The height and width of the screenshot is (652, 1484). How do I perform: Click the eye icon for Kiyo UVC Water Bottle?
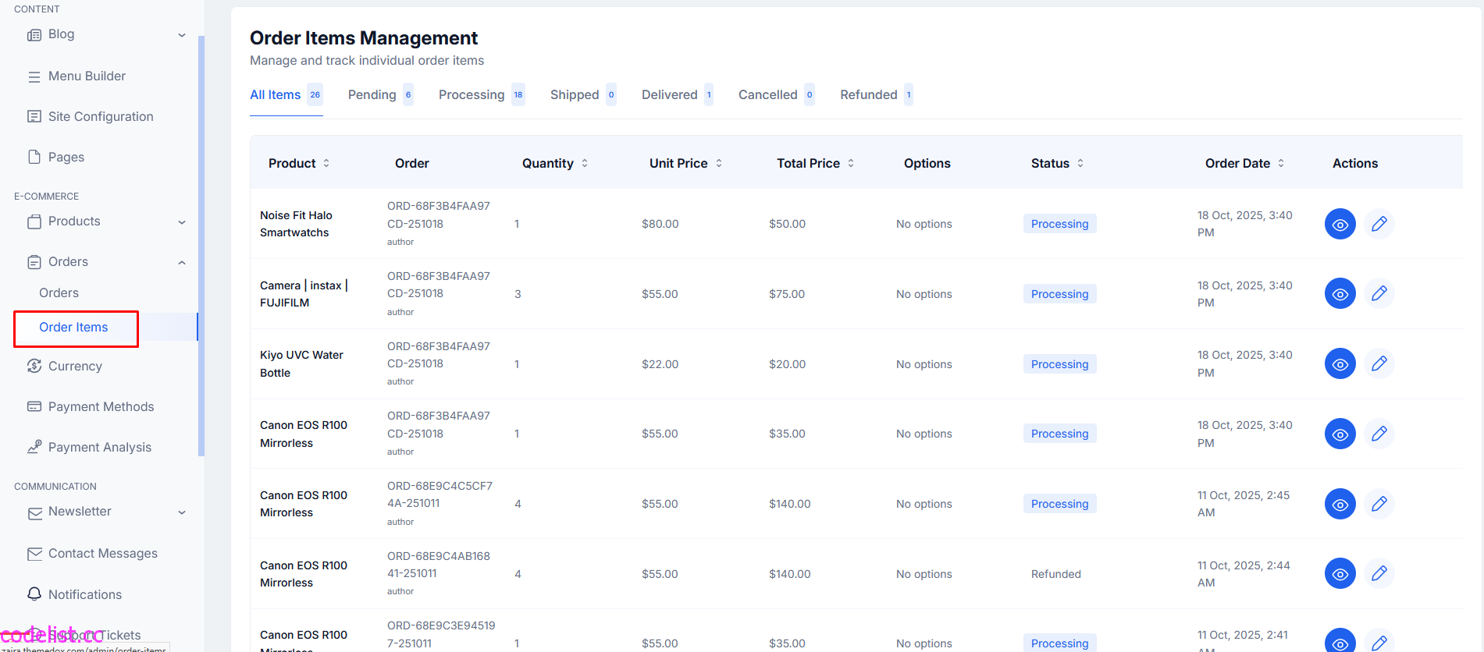tap(1340, 363)
